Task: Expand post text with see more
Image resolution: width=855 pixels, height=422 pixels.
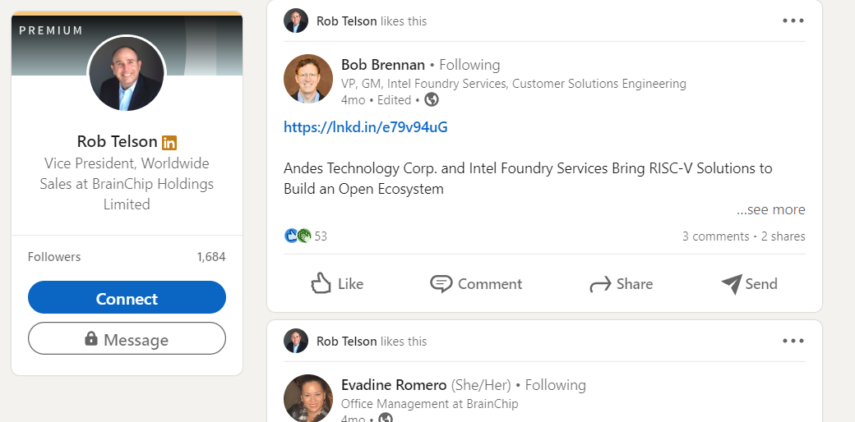Action: click(x=770, y=210)
